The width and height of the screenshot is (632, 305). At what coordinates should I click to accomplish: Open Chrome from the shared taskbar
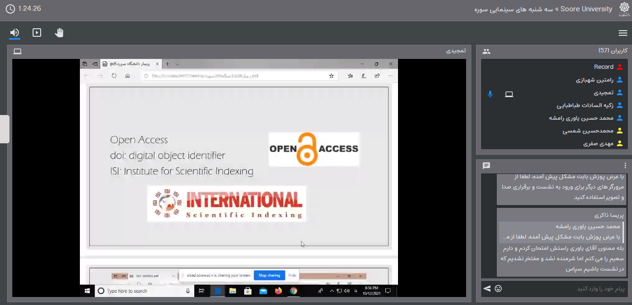294,291
